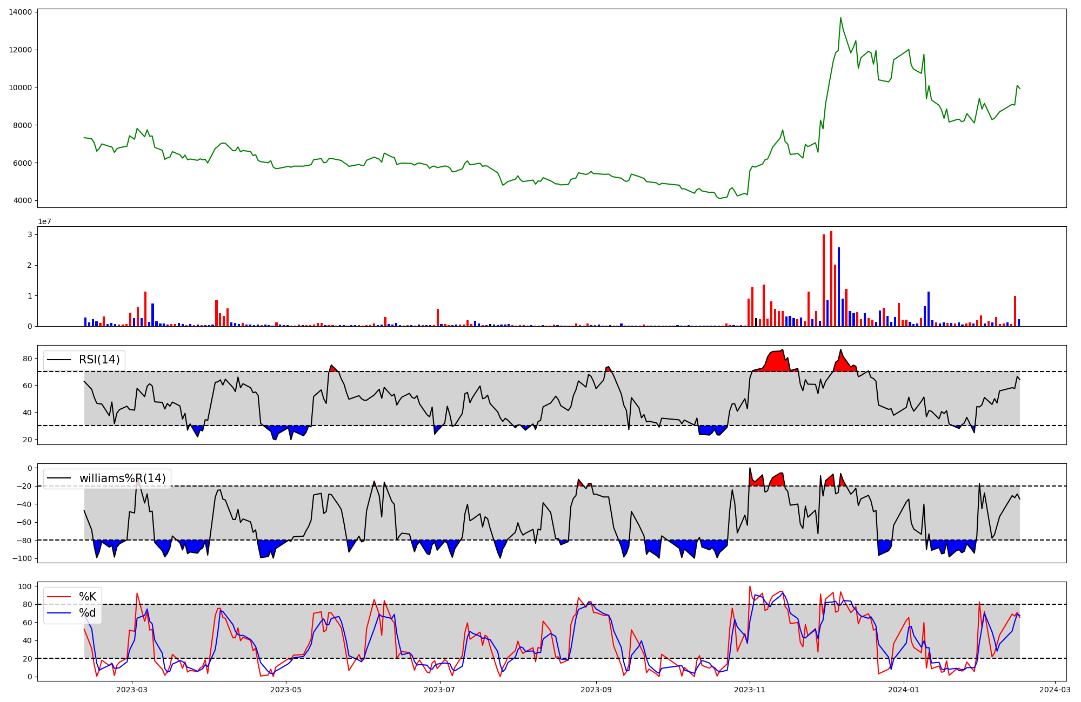Click the blue line swatch beside %d
Image resolution: width=1081 pixels, height=702 pixels.
pos(59,613)
